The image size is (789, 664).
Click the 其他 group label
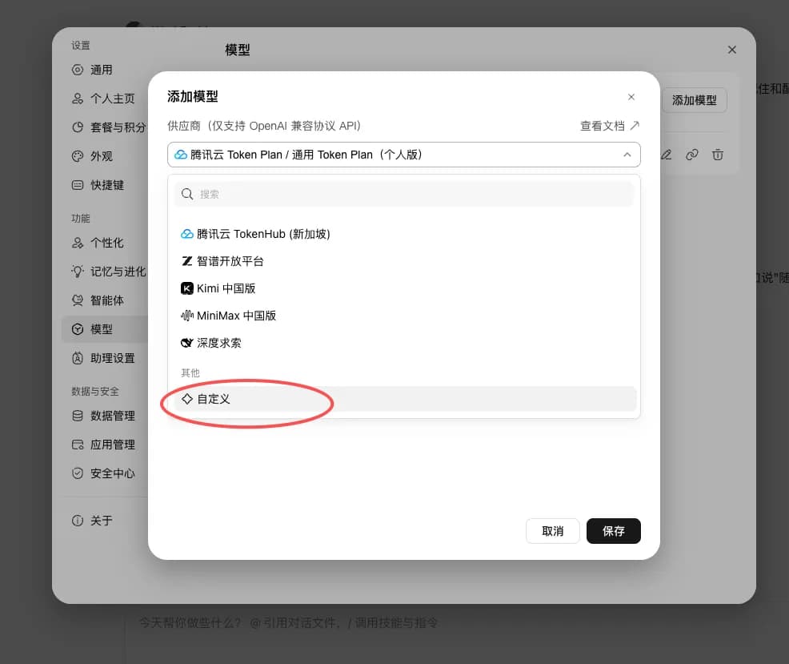(x=190, y=372)
